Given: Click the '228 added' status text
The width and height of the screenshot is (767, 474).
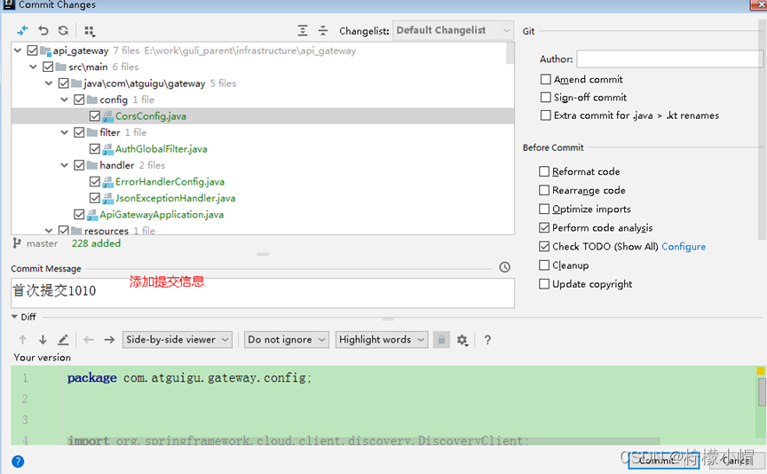Looking at the screenshot, I should [x=96, y=243].
